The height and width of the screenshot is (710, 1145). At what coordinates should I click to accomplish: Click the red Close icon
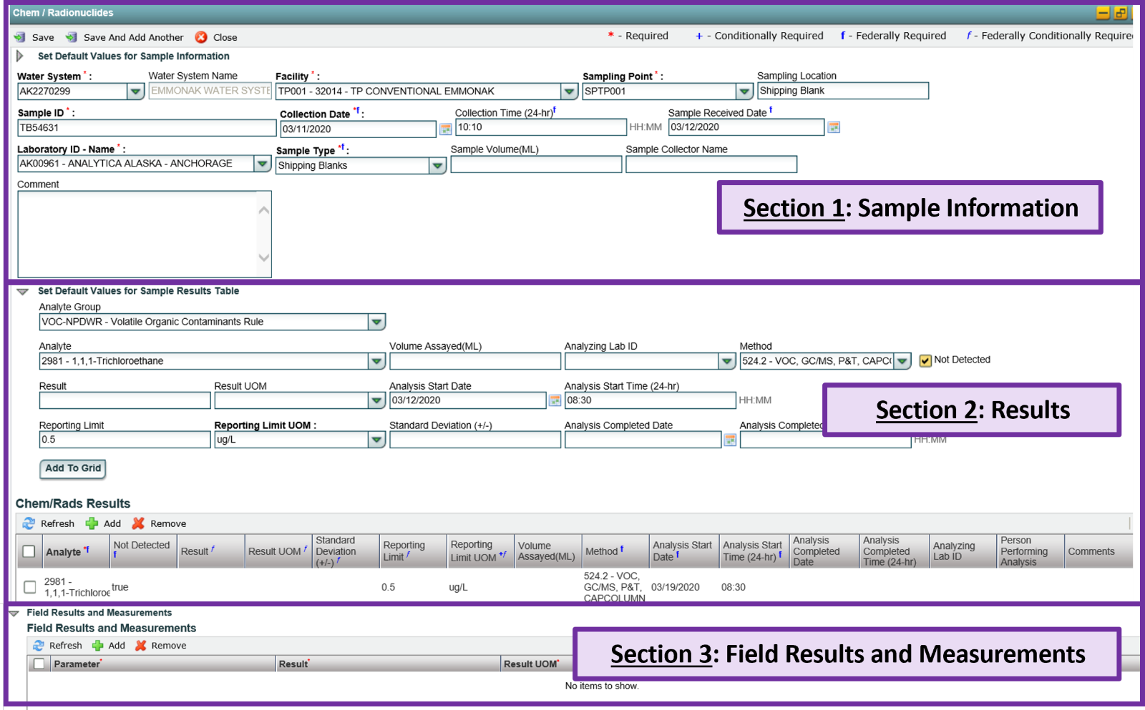(201, 37)
